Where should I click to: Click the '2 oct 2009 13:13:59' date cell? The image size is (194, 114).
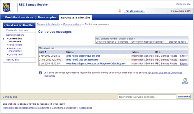click(49, 63)
